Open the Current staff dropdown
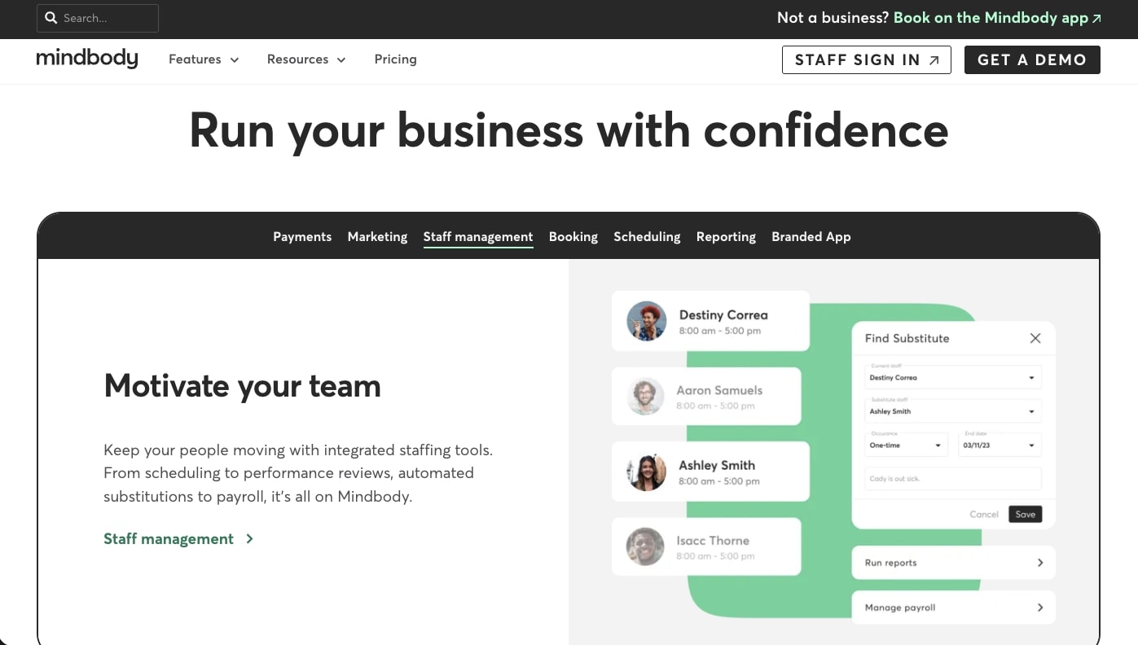 point(952,378)
